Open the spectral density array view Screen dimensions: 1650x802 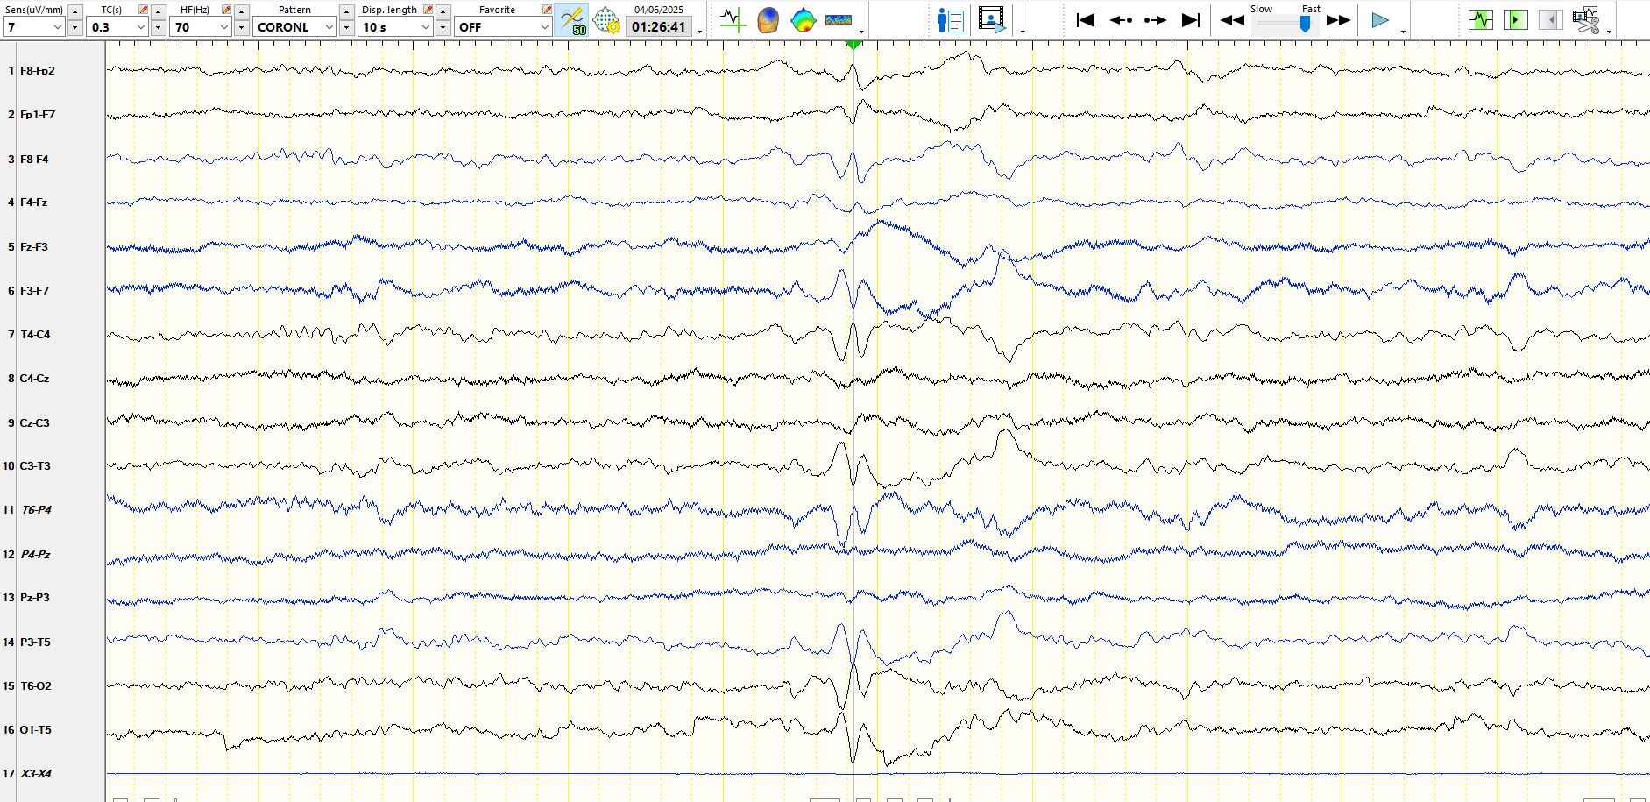click(839, 19)
